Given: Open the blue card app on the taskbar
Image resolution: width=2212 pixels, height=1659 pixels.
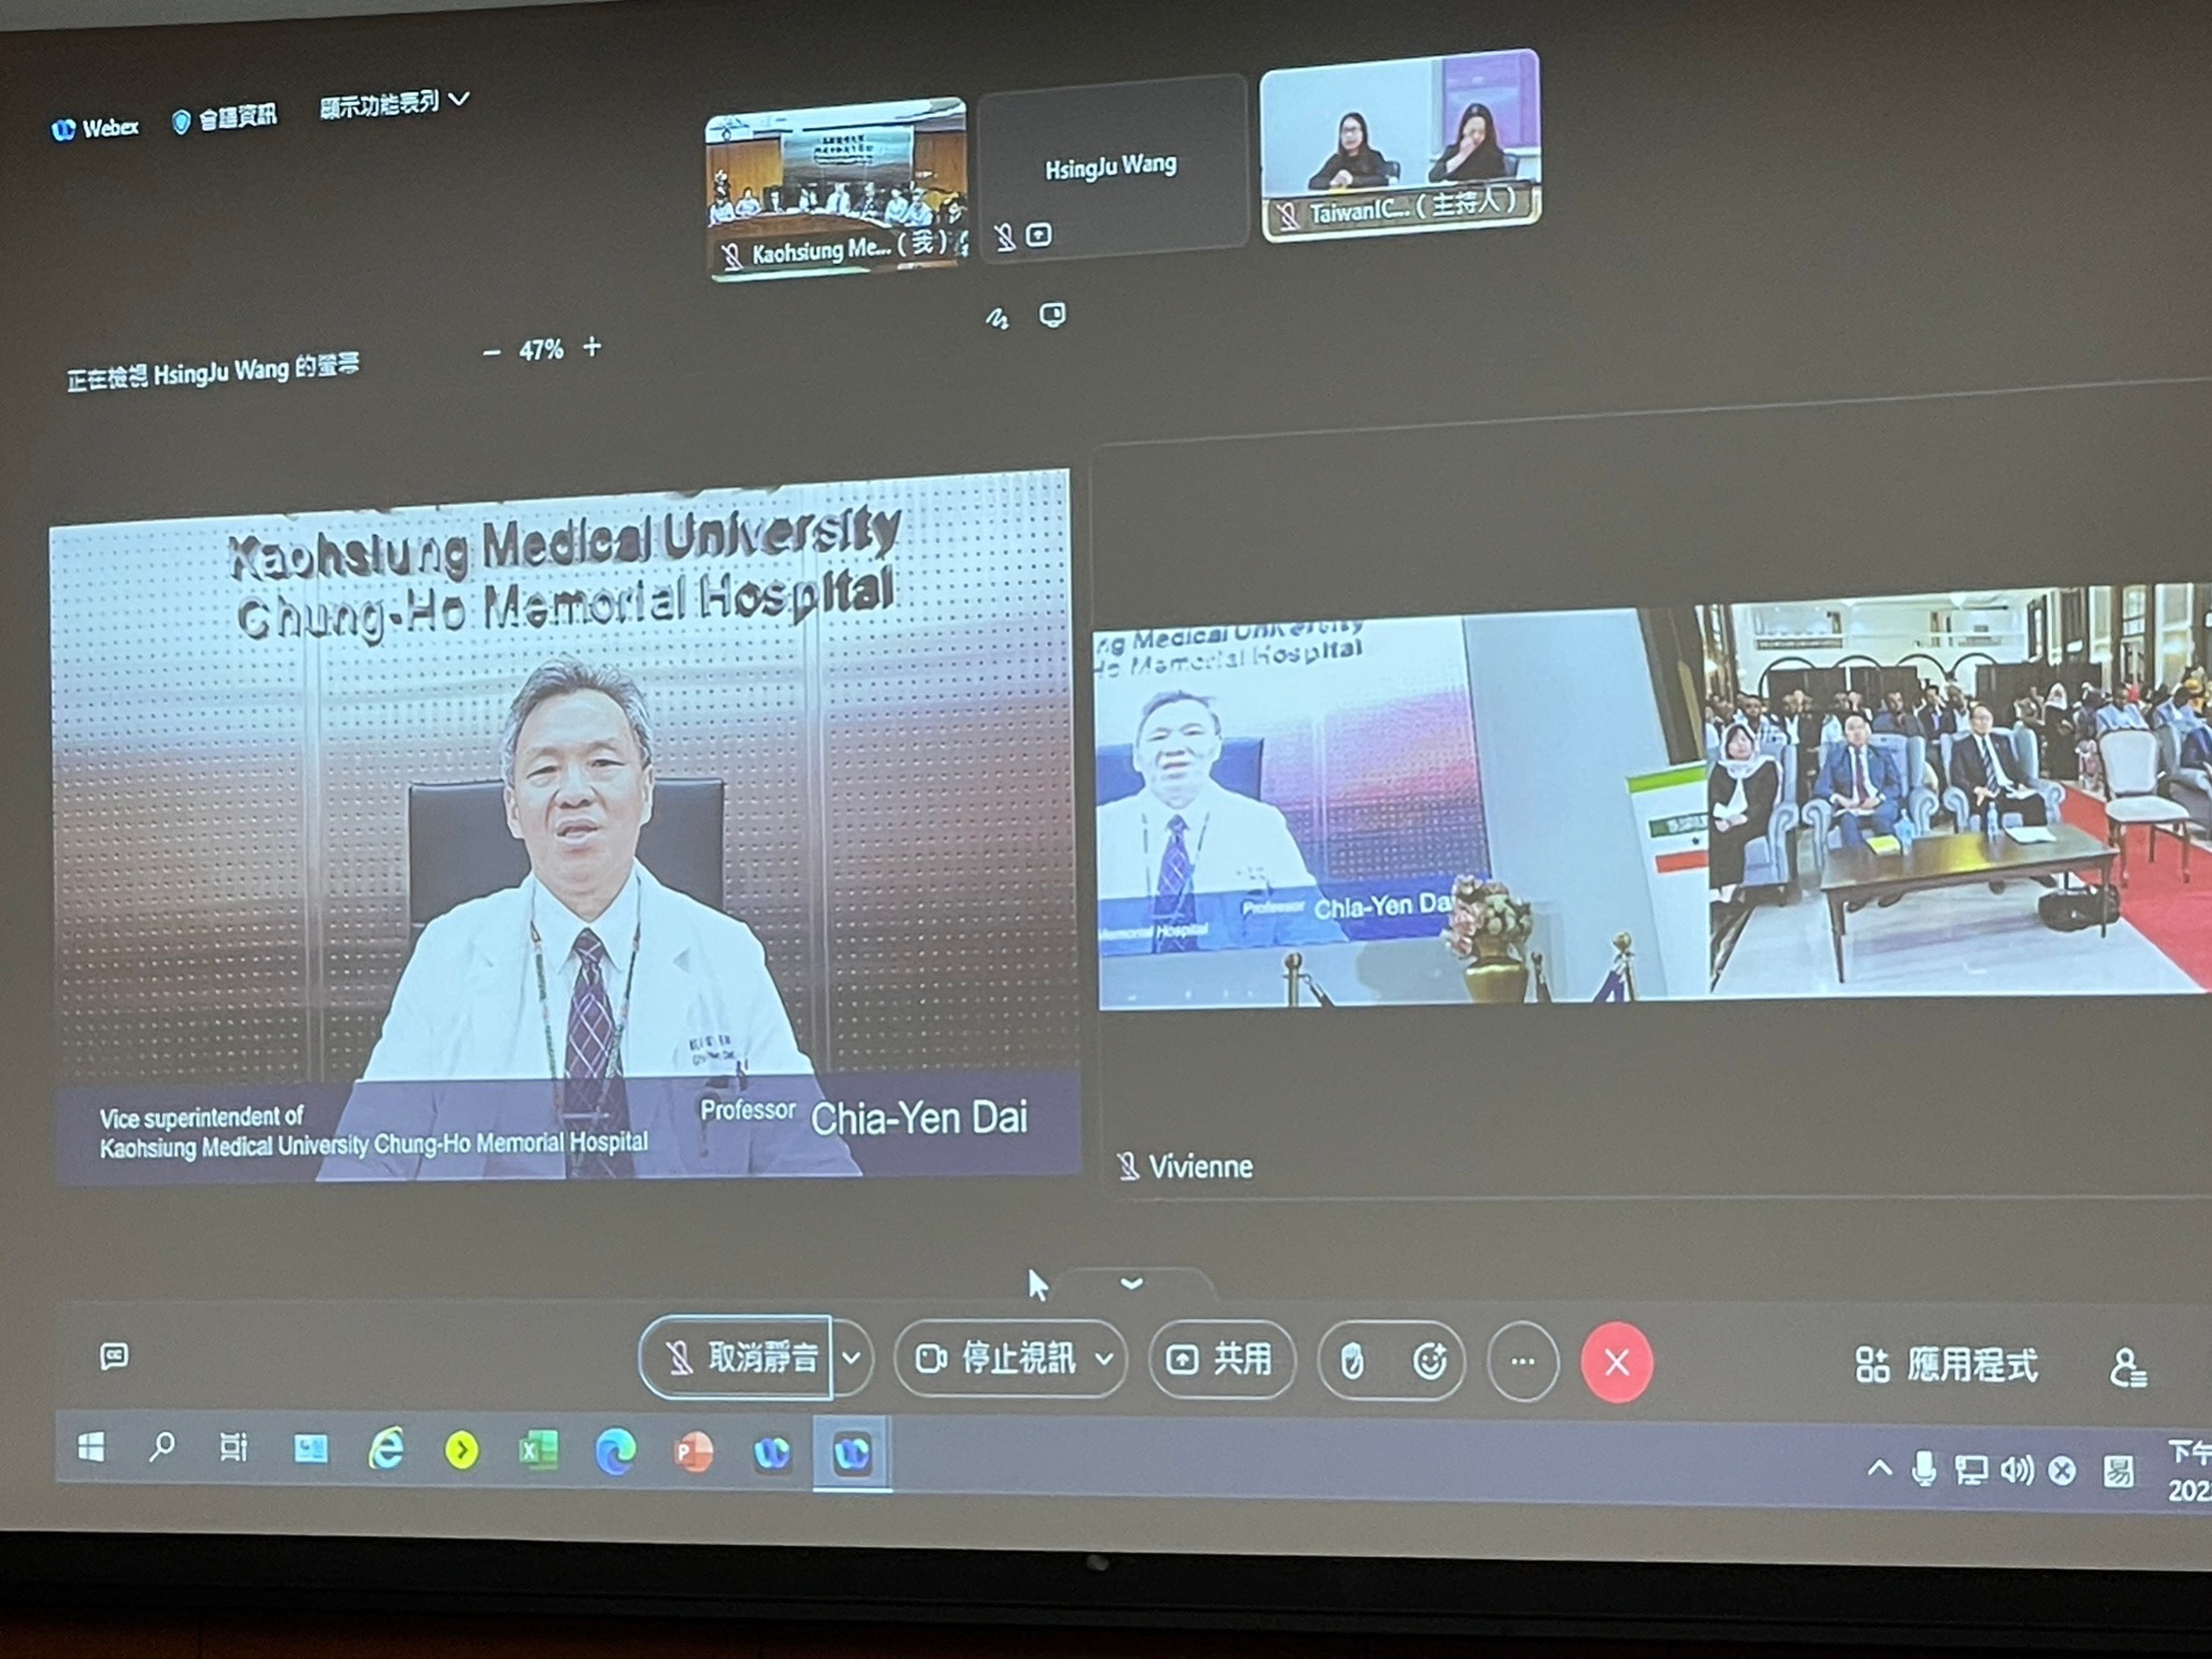Looking at the screenshot, I should click(310, 1448).
